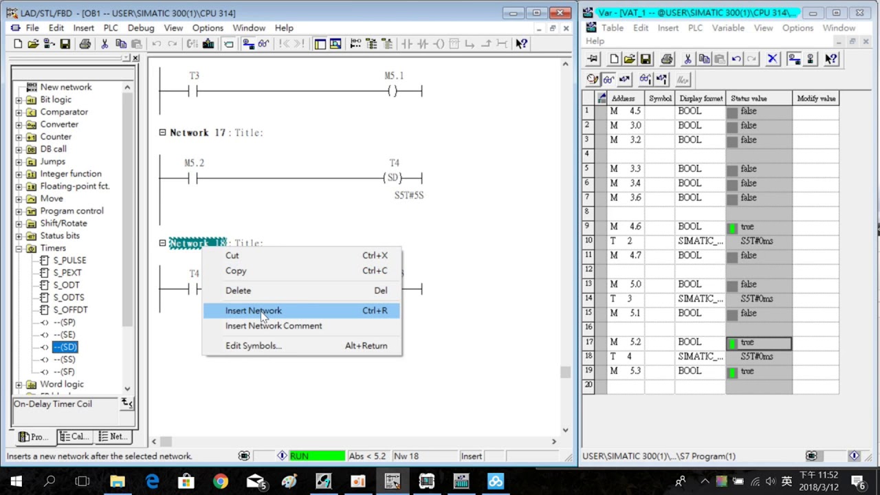Select Delete in context menu
Image resolution: width=880 pixels, height=495 pixels.
(301, 291)
